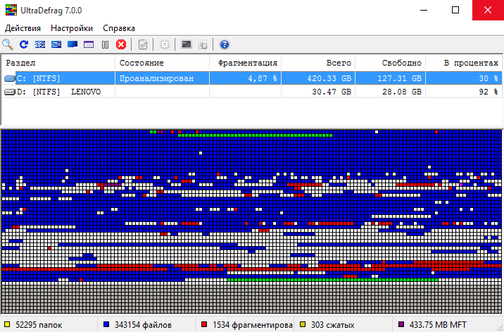
Task: Run Full optimization solid blue icon
Action: tap(73, 44)
